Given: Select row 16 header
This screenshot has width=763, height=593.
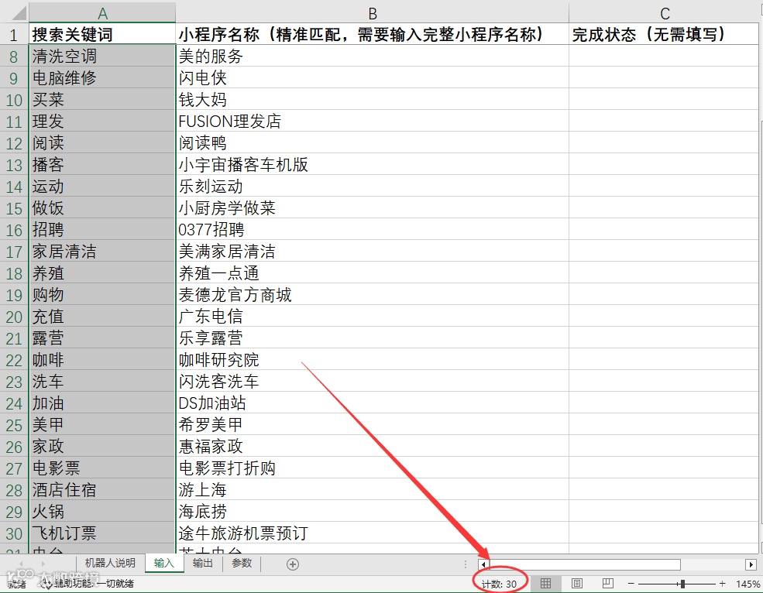Looking at the screenshot, I should click(14, 230).
